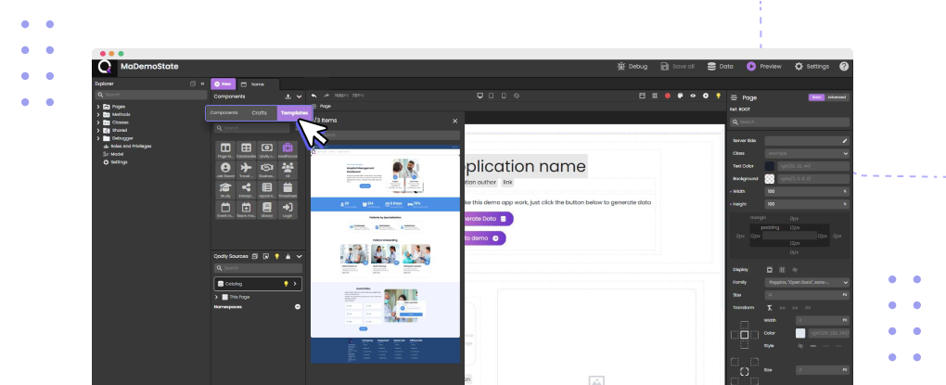Expand the Pages tree node
This screenshot has width=946, height=385.
[x=98, y=107]
